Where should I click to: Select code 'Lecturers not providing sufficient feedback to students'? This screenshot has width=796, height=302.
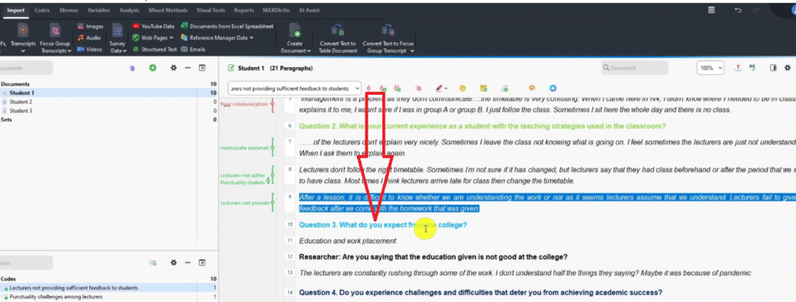coord(109,288)
